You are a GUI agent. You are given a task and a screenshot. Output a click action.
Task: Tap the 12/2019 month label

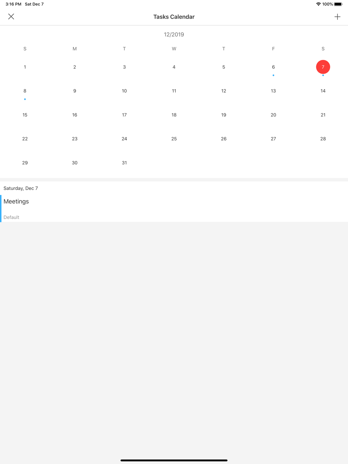pos(174,34)
